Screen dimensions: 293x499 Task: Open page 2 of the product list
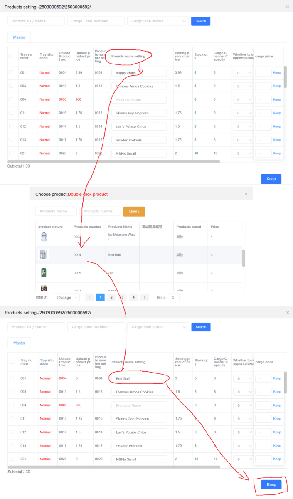[x=111, y=297]
